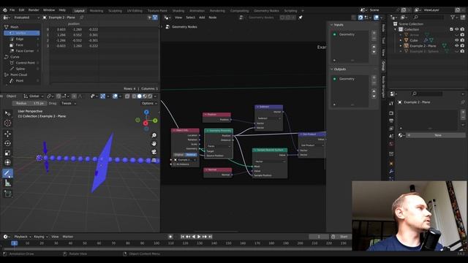468x263 pixels.
Task: Switch to the Geometry Nodes workspace tab
Action: click(266, 11)
